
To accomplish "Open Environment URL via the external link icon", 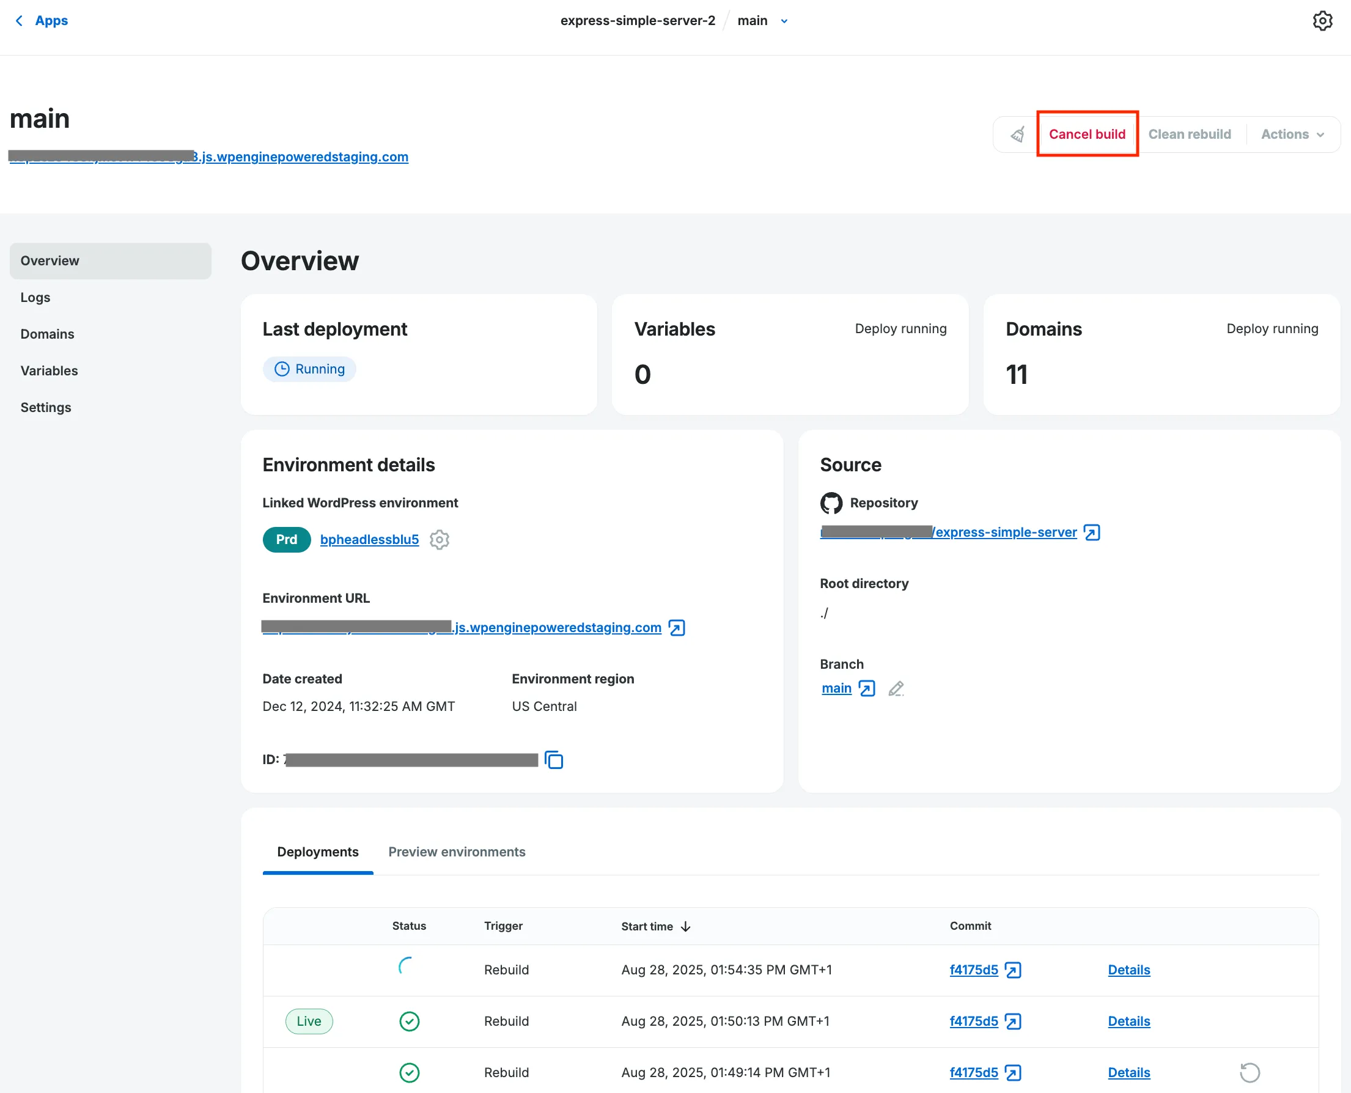I will 677,628.
